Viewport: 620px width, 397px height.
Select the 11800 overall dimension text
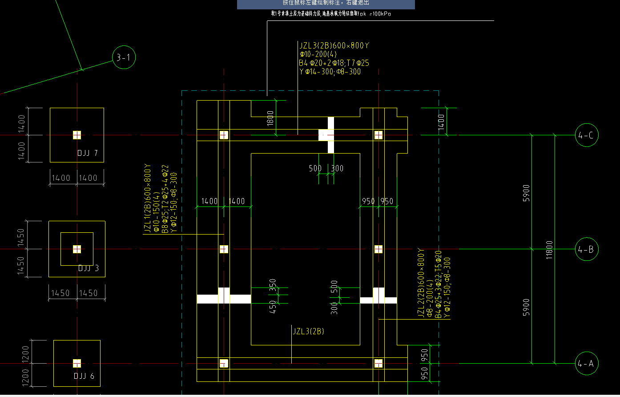pos(549,250)
